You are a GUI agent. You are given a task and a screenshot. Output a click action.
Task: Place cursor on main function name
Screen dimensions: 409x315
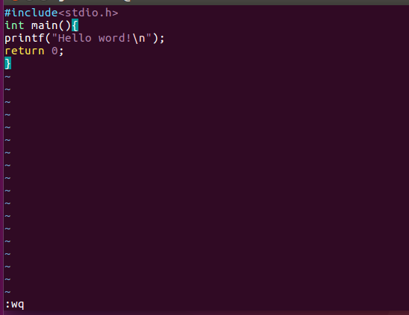pyautogui.click(x=44, y=25)
